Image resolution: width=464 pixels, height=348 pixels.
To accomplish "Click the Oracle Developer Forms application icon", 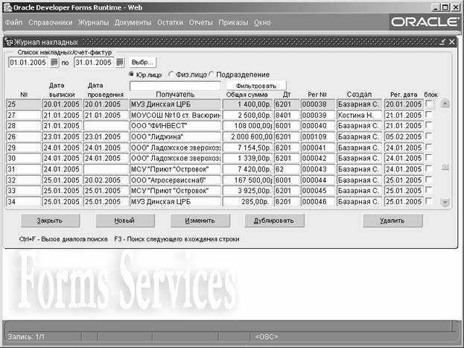I will pos(7,7).
